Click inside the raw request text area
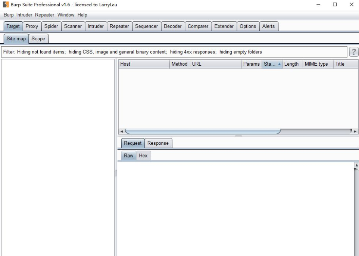The height and width of the screenshot is (256, 359). click(236, 209)
